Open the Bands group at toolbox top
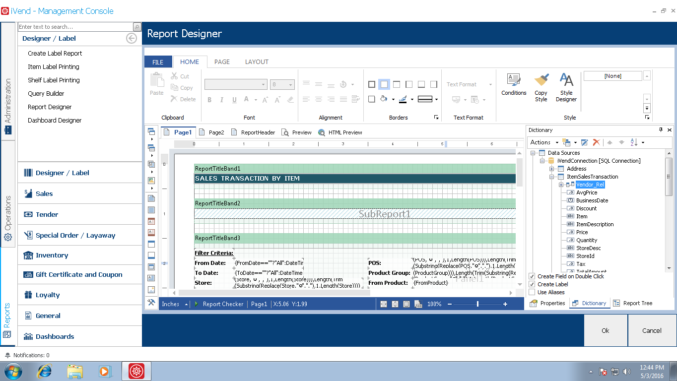This screenshot has width=677, height=381. [151, 132]
